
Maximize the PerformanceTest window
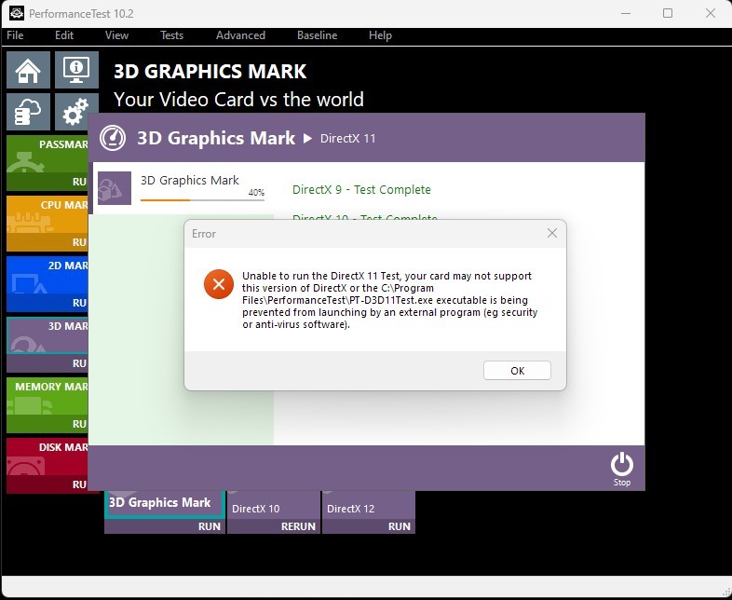pos(668,14)
